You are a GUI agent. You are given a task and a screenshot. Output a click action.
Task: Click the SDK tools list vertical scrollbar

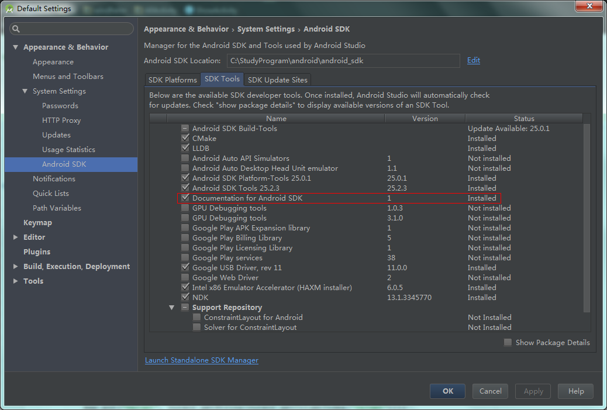tap(587, 216)
